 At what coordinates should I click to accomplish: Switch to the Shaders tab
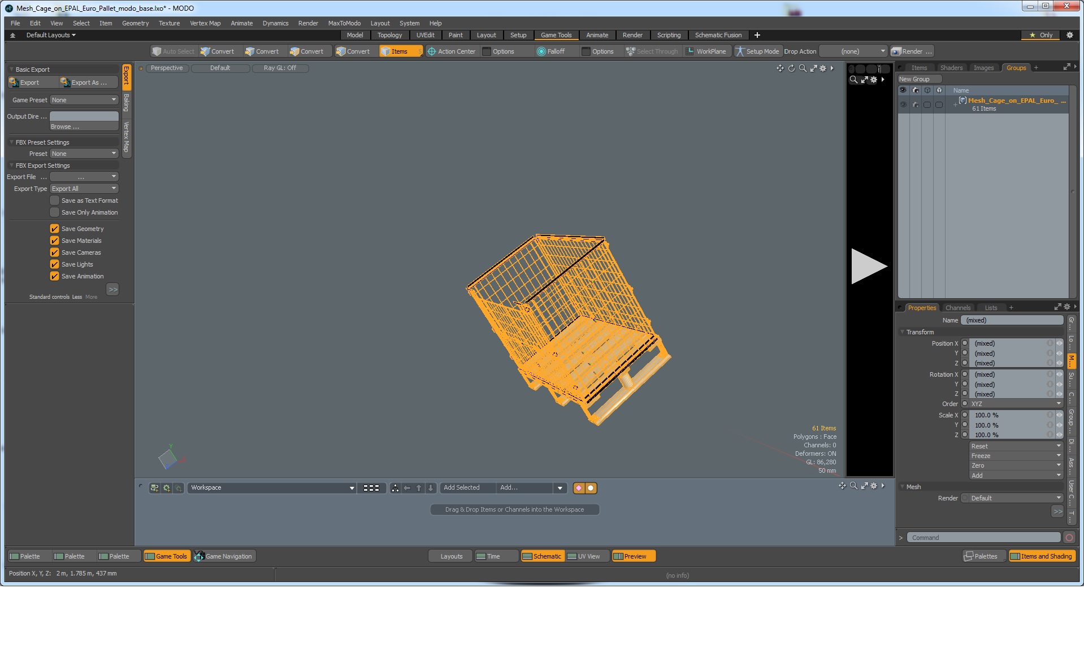pos(951,68)
